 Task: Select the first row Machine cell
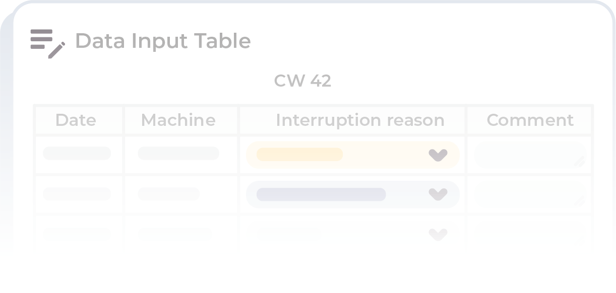[x=178, y=154]
